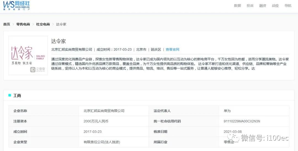
Task: Click the company description paragraph
Action: click(170, 64)
